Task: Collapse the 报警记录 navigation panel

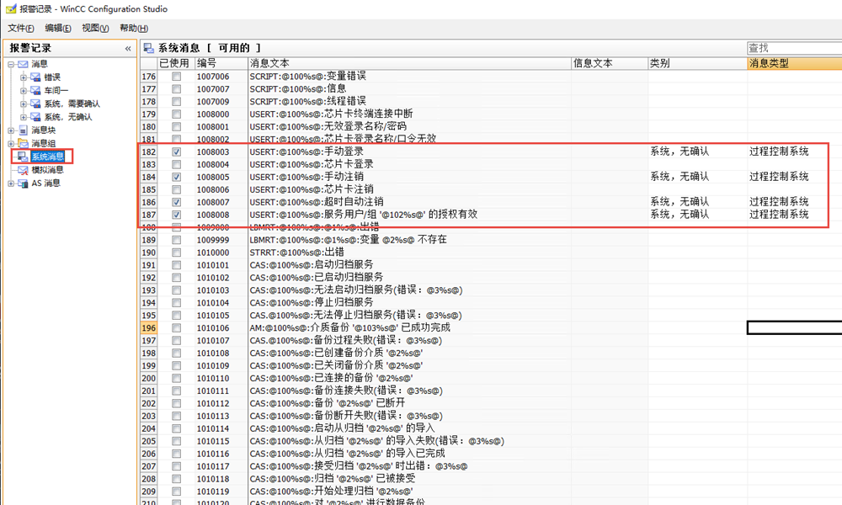Action: coord(128,48)
